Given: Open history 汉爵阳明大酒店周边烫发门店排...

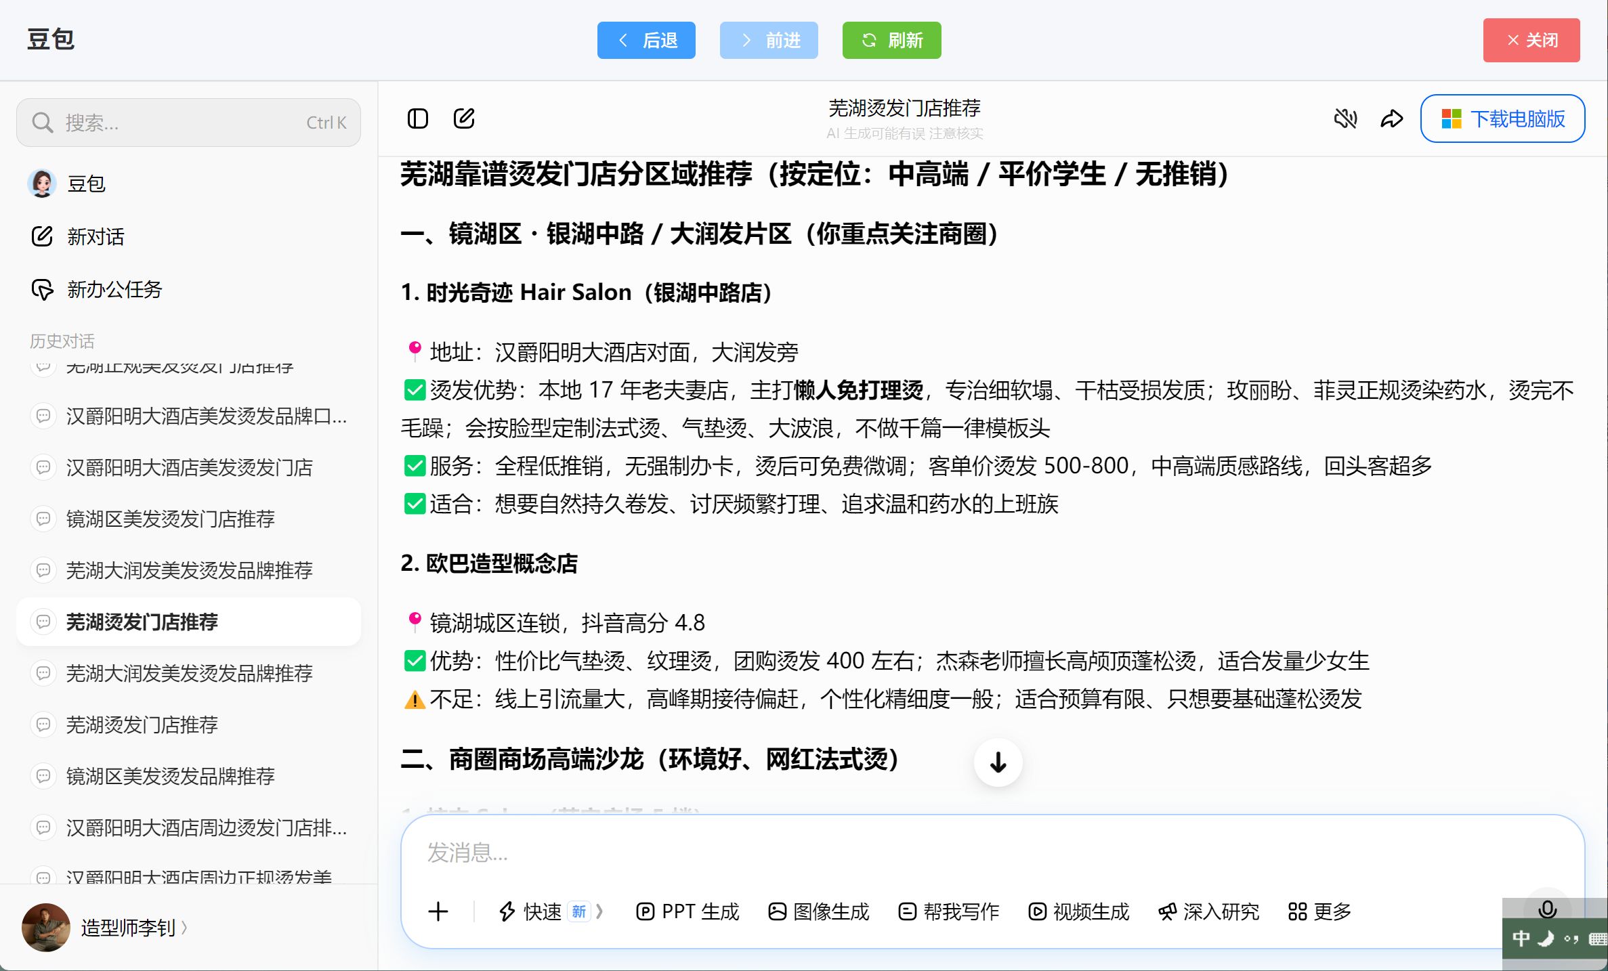Looking at the screenshot, I should 188,827.
